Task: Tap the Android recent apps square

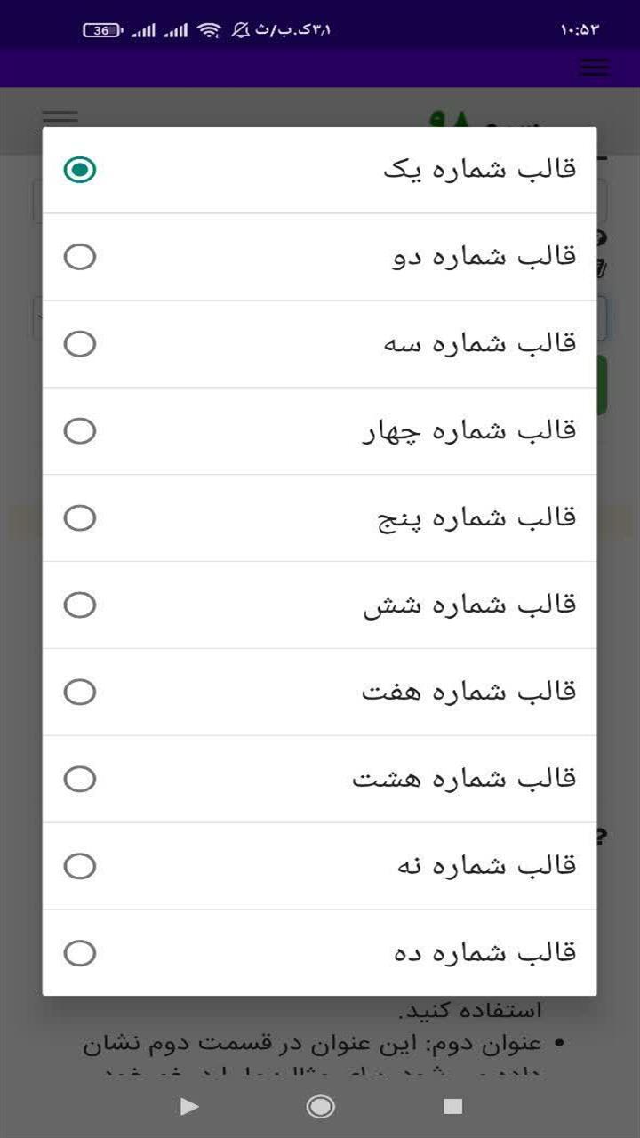Action: (453, 1106)
